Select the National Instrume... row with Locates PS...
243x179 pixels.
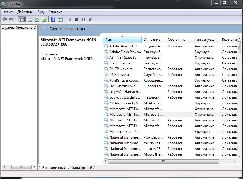170,148
